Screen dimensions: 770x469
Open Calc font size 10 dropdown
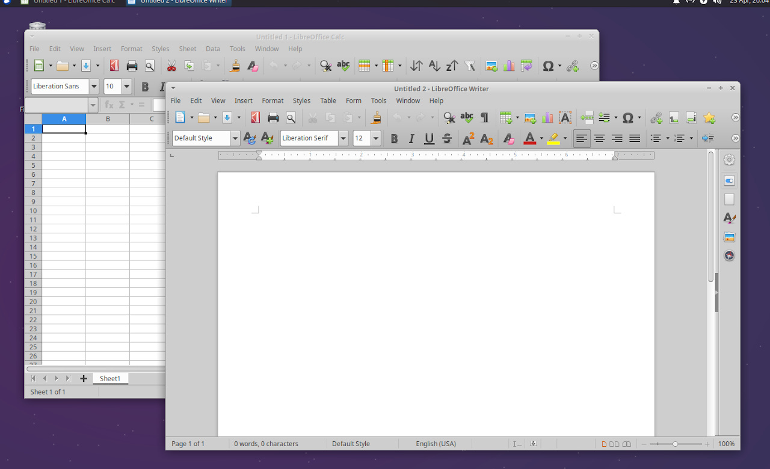coord(126,87)
